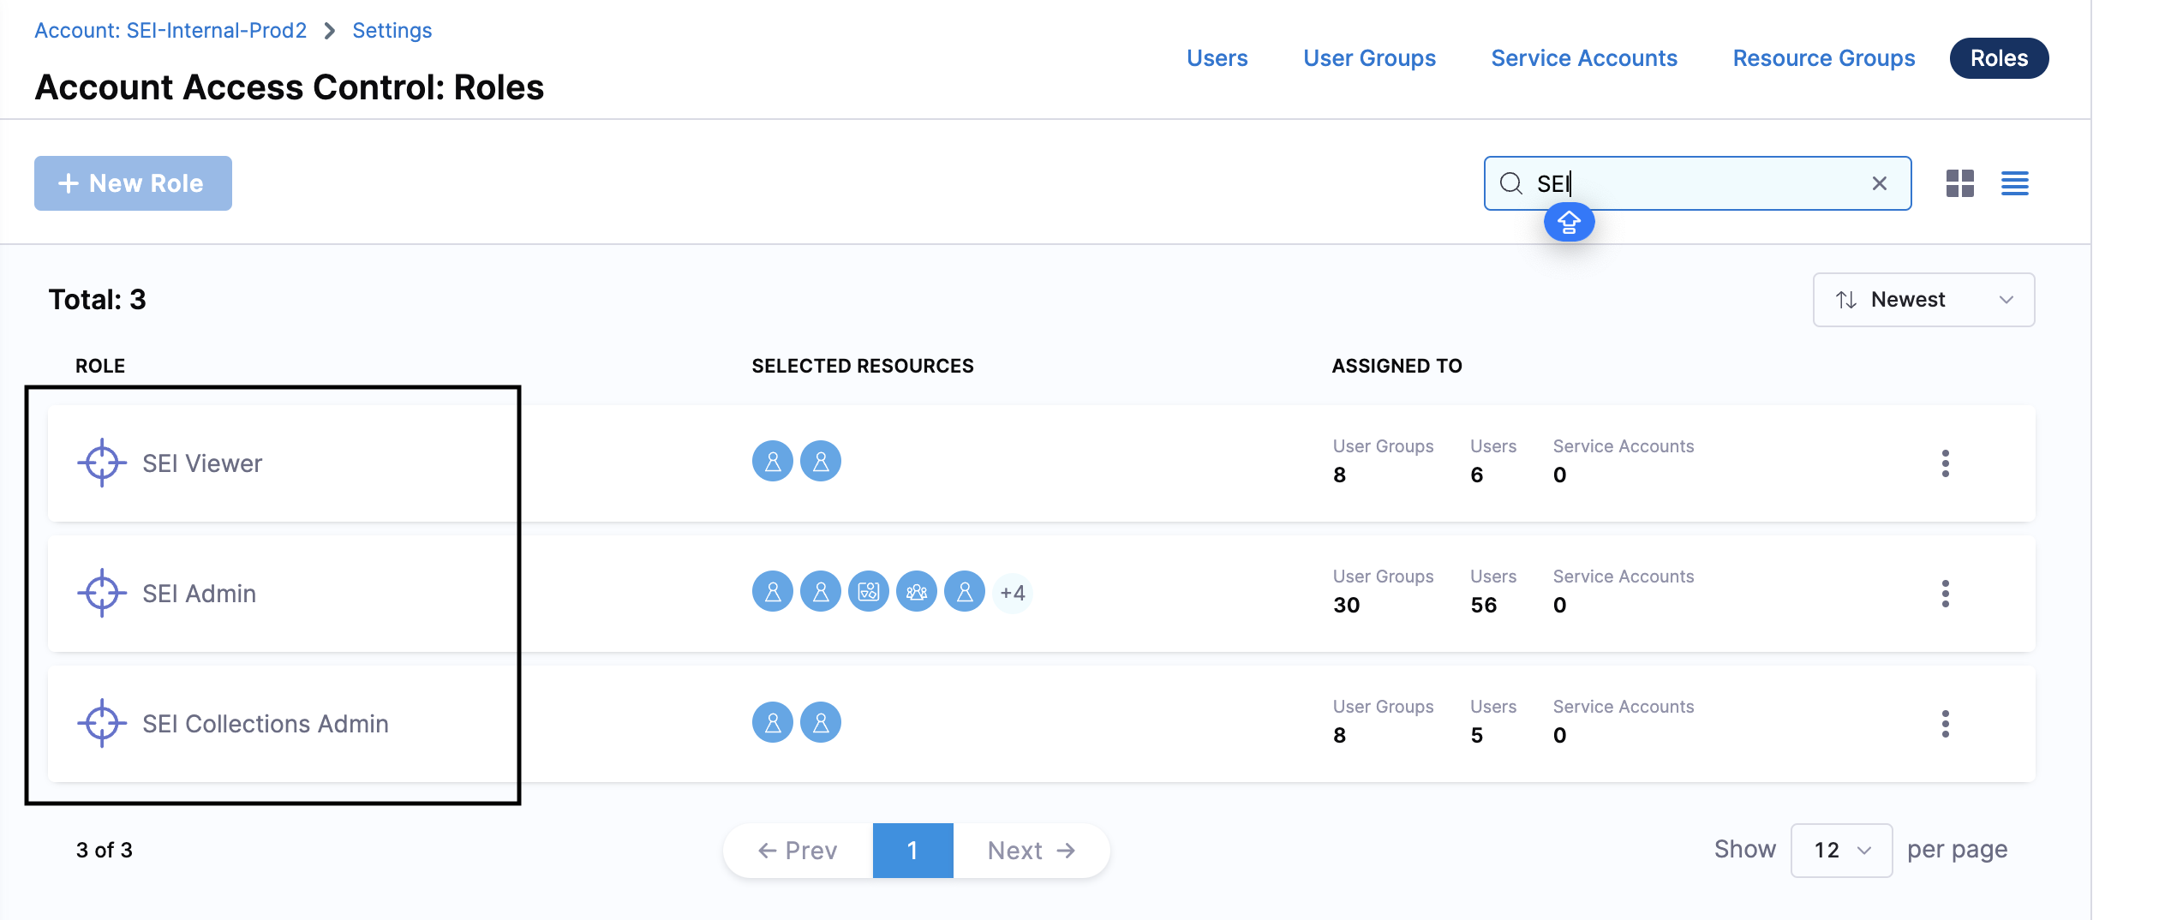Click the SEI Admin role crosshair icon
The image size is (2159, 920).
[102, 593]
